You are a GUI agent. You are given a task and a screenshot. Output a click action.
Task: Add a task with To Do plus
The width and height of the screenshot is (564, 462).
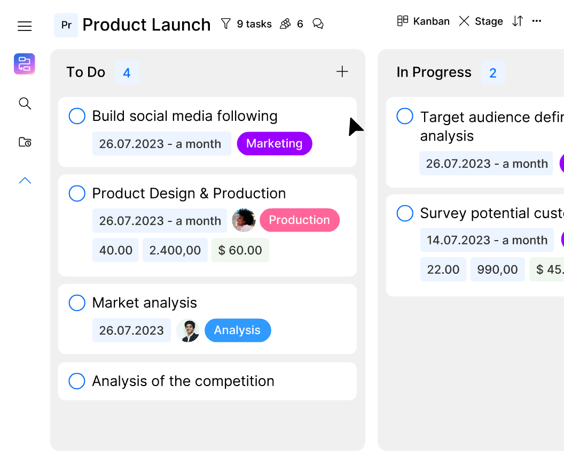coord(342,72)
